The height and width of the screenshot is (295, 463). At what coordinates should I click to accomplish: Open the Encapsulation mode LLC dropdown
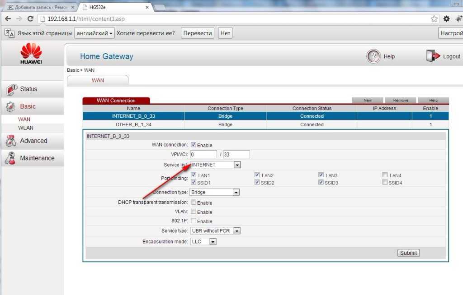(203, 242)
